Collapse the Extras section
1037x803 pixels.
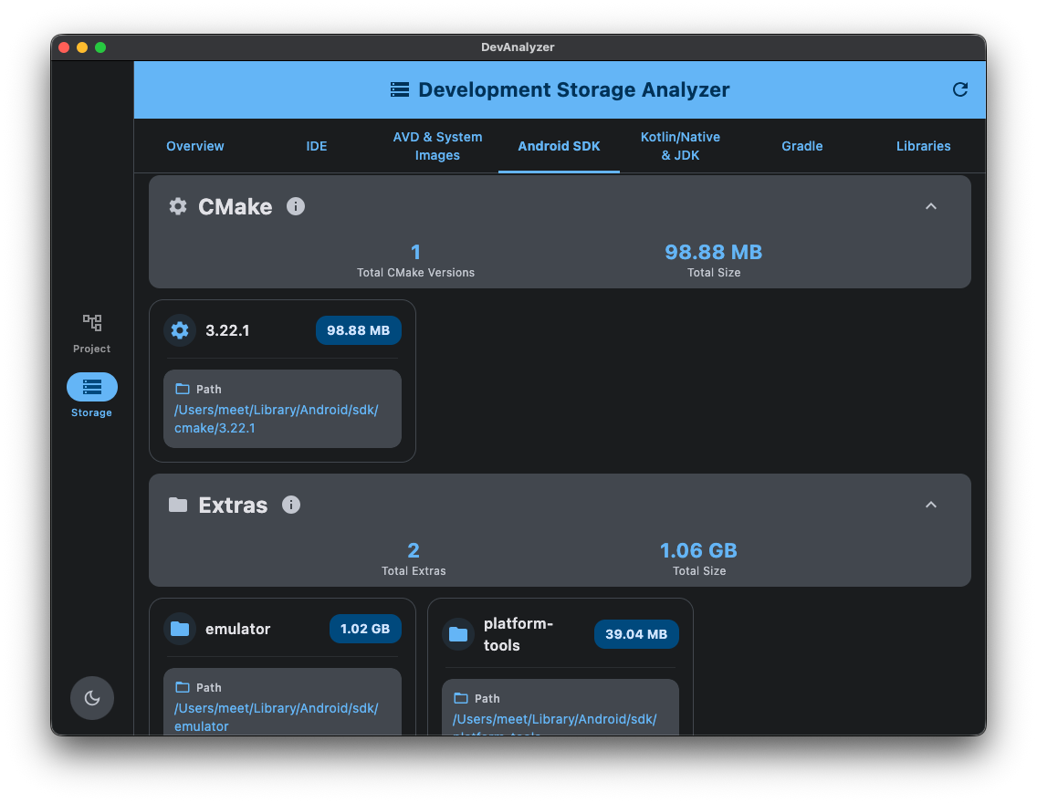[x=930, y=505]
